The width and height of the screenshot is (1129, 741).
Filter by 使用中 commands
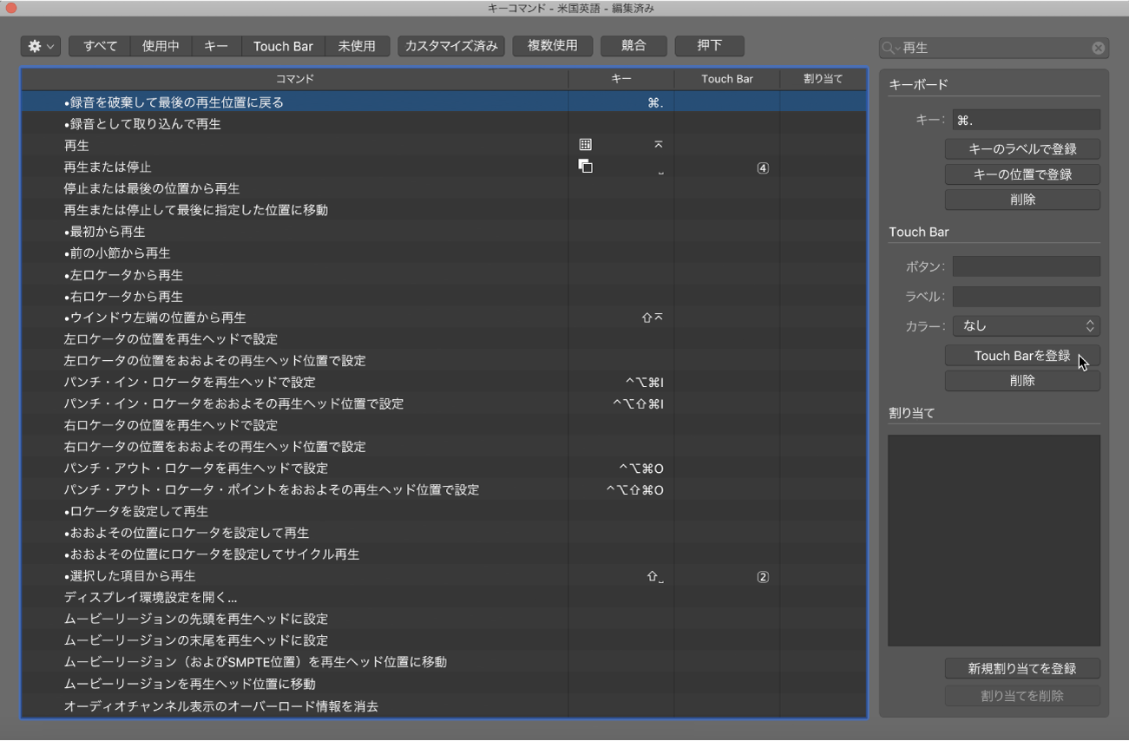pyautogui.click(x=161, y=46)
